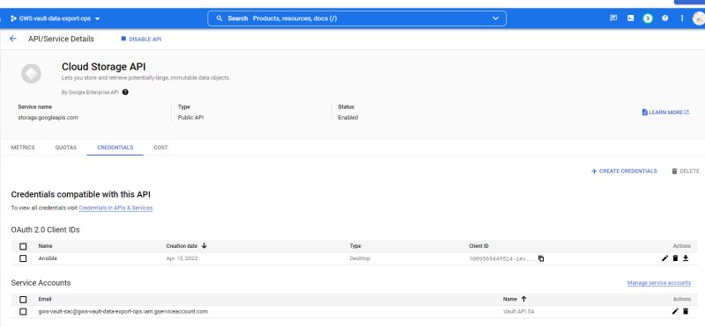The height and width of the screenshot is (327, 705).
Task: Click the search magnifier icon
Action: (x=219, y=18)
